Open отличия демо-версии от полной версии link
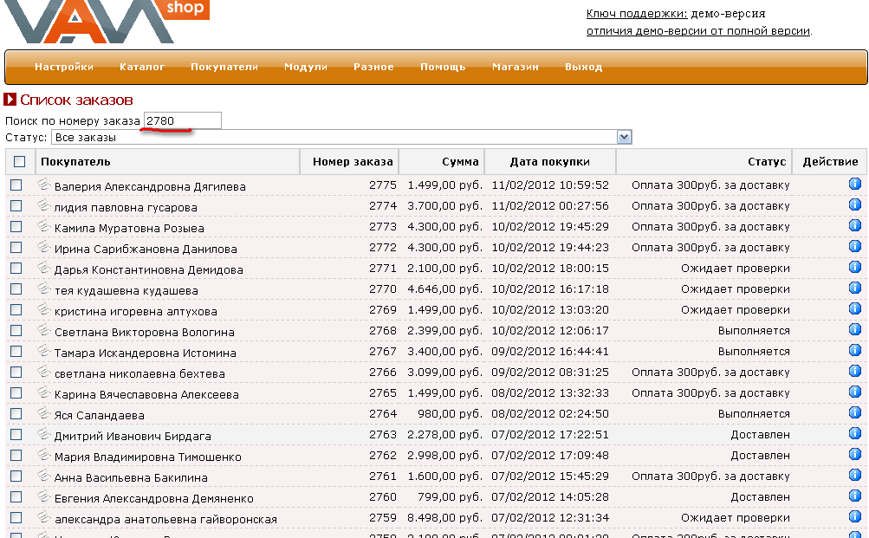Screen dimensions: 869x538 [698, 31]
